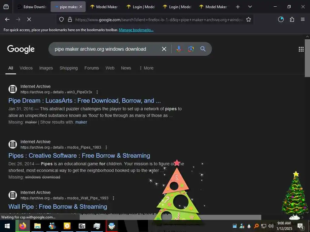Image resolution: width=310 pixels, height=232 pixels.
Task: Close the pipe maker tab
Action: (x=81, y=7)
